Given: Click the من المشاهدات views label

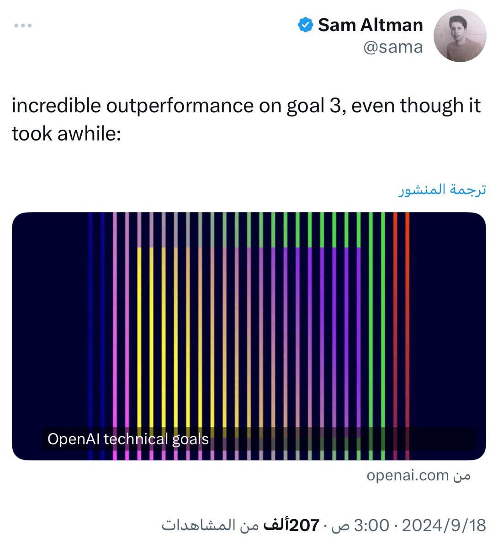Looking at the screenshot, I should [x=210, y=525].
